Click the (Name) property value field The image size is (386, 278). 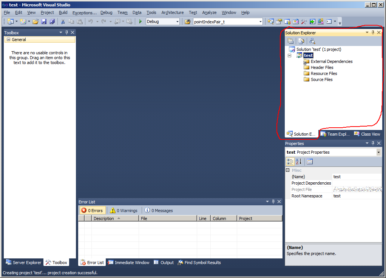[x=357, y=177]
